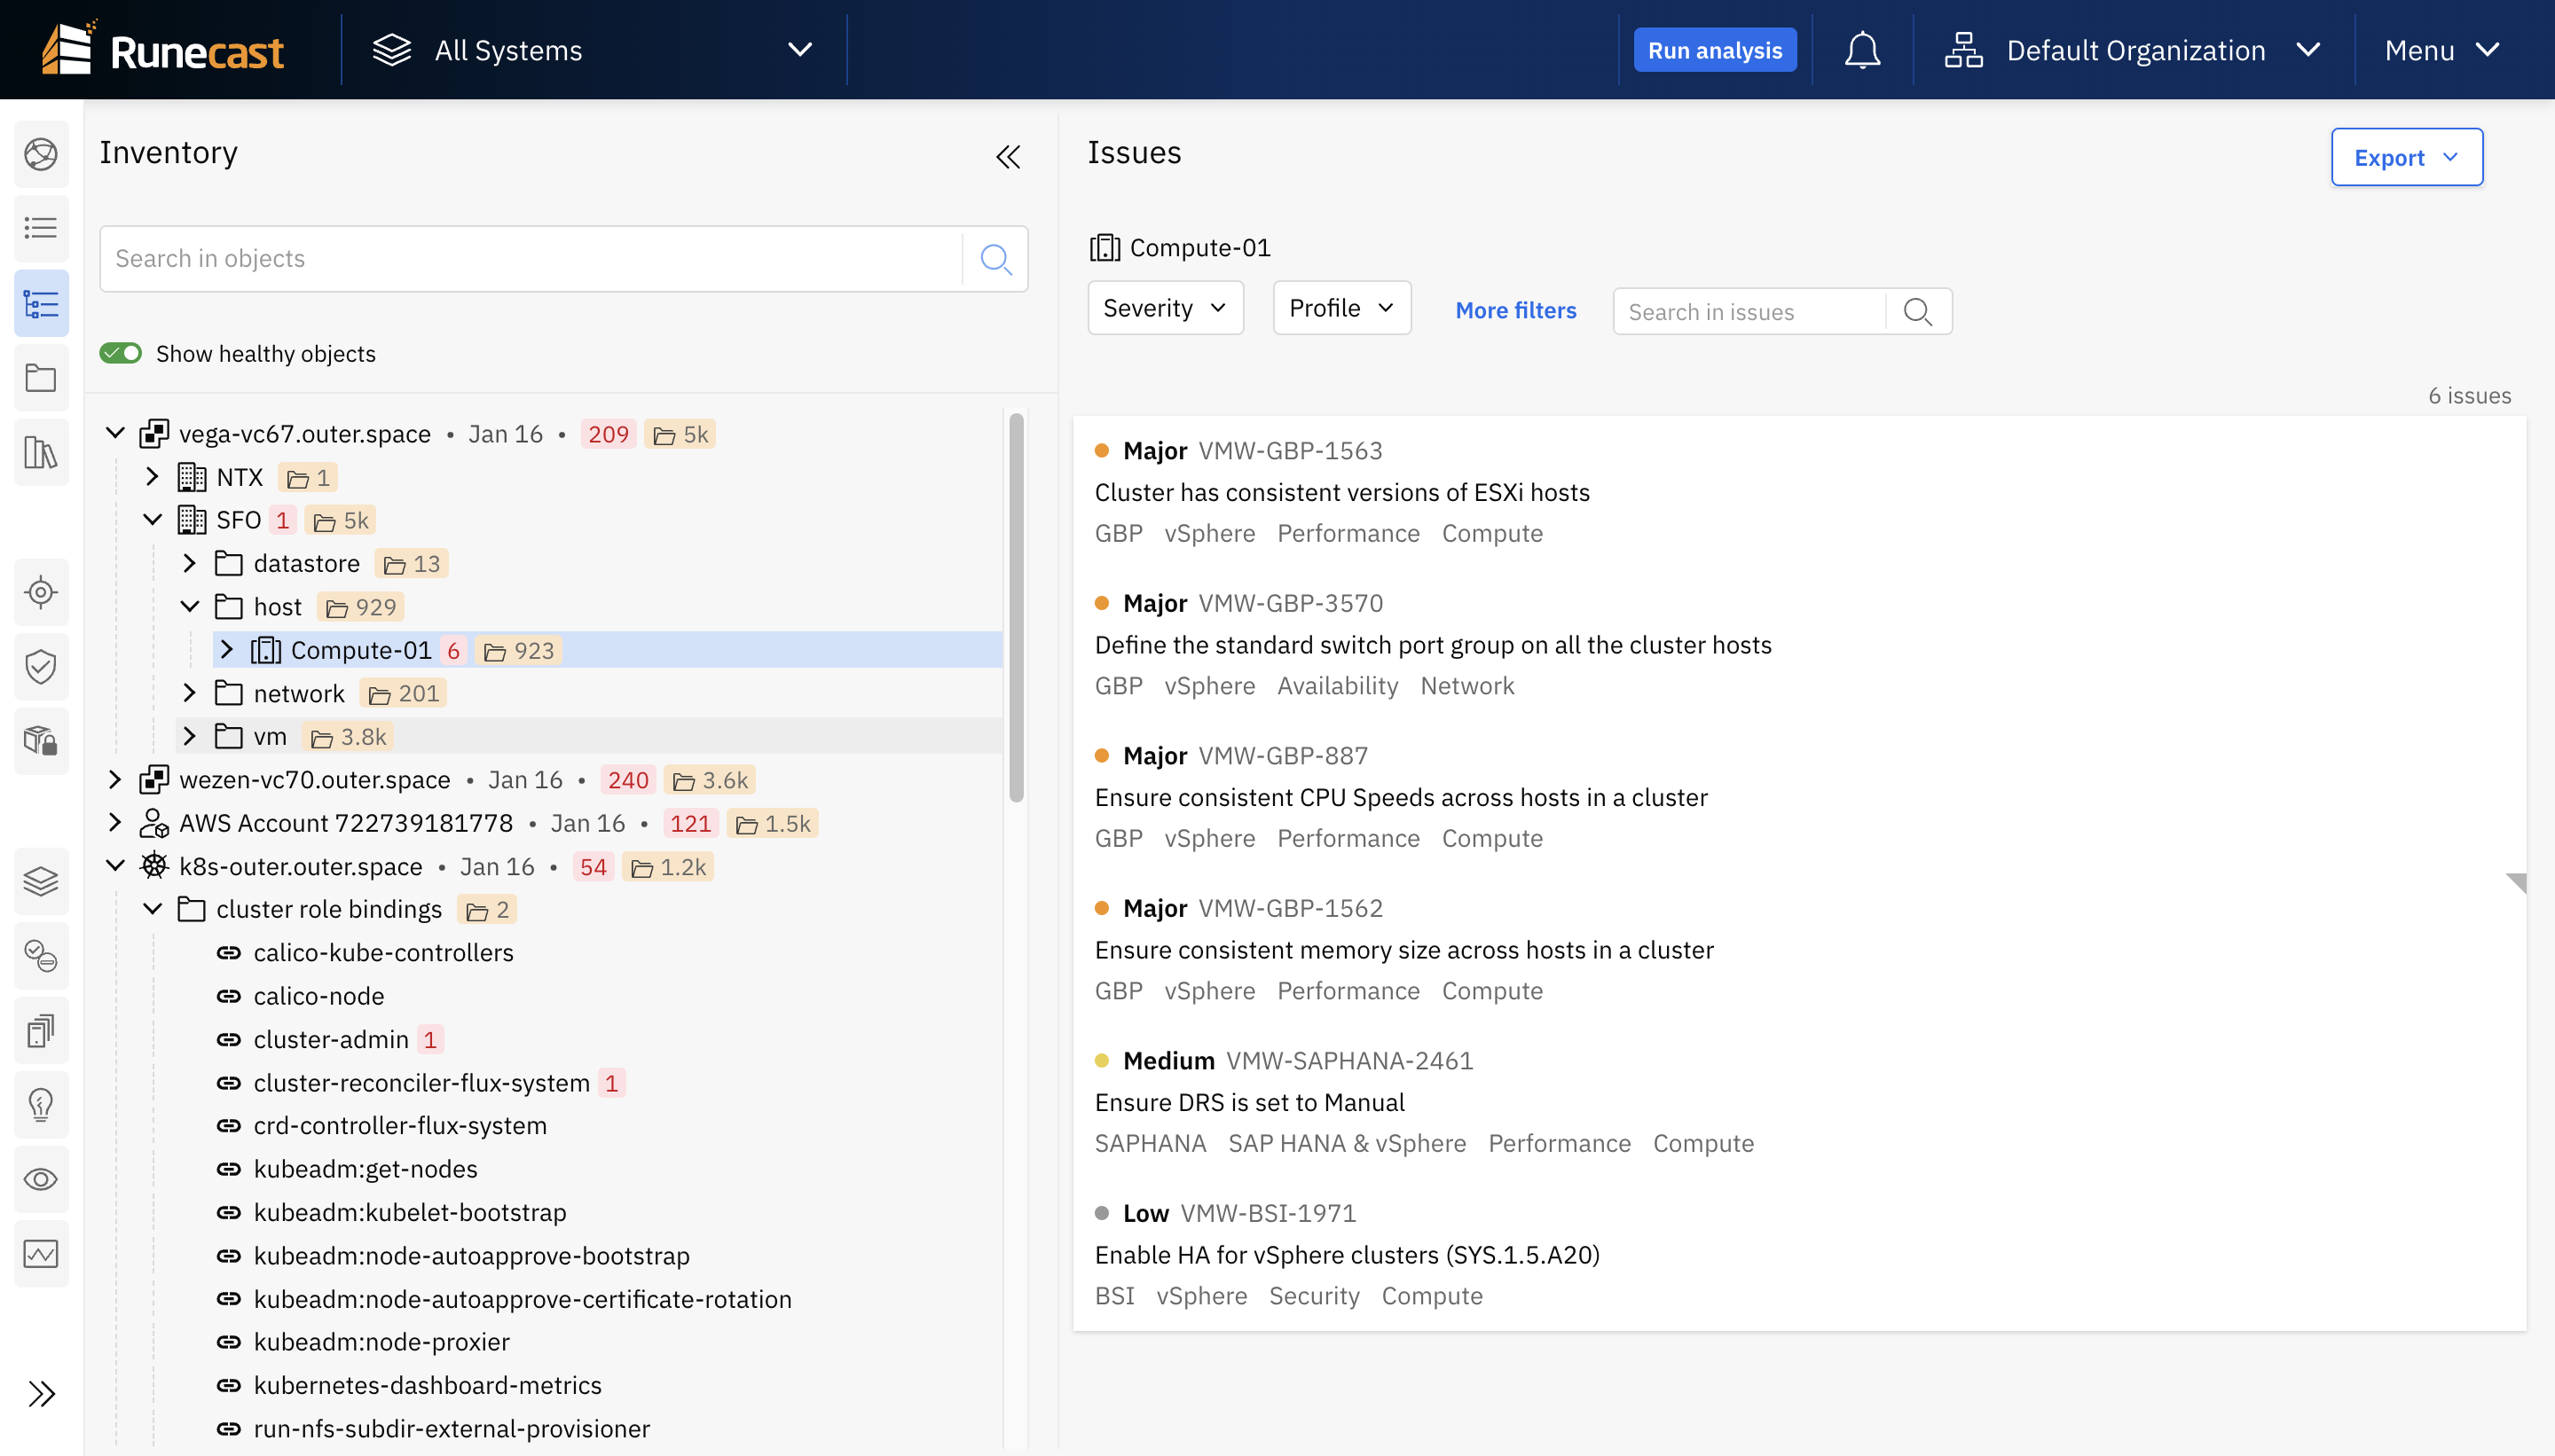Click the insights lightbulb icon in sidebar
2555x1456 pixels.
click(41, 1104)
